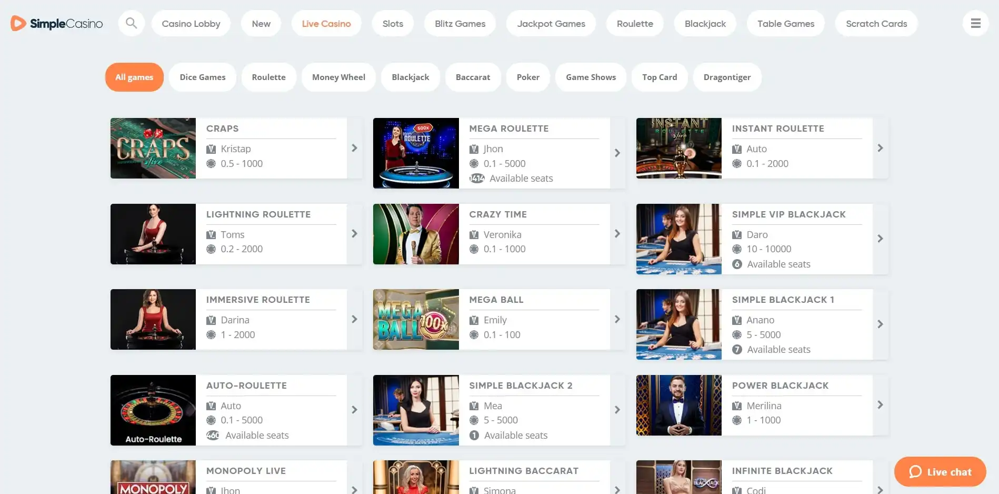Switch to the Slots tab

point(393,24)
